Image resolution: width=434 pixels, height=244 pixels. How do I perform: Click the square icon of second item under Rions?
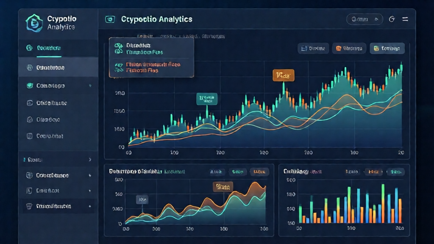29,191
